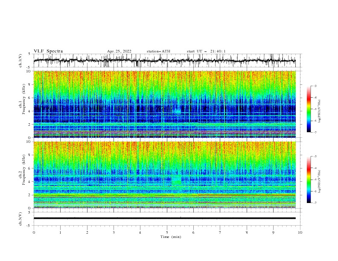This screenshot has width=338, height=261.
Task: Click time axis tick label '9'
Action: pos(273,232)
